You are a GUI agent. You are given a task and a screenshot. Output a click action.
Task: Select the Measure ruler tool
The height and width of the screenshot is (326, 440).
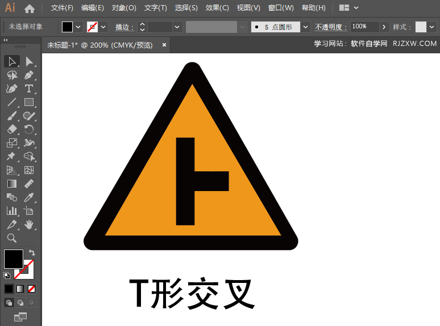tap(29, 184)
